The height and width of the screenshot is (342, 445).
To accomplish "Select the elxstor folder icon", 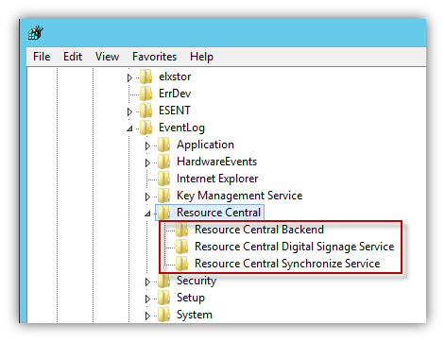I will click(x=146, y=77).
